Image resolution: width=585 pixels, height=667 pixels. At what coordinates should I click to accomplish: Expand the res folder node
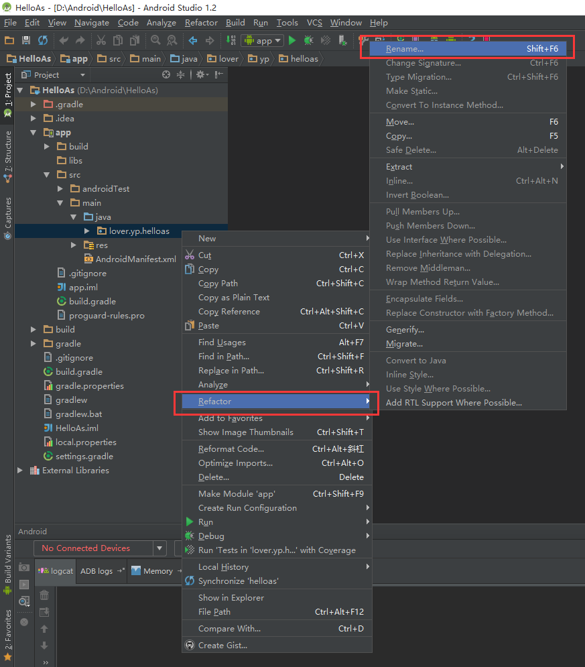click(x=73, y=245)
